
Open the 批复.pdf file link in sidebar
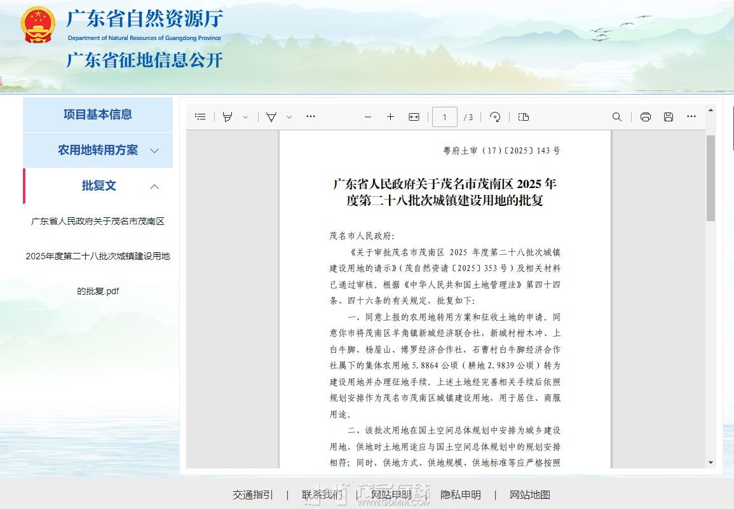coord(98,256)
